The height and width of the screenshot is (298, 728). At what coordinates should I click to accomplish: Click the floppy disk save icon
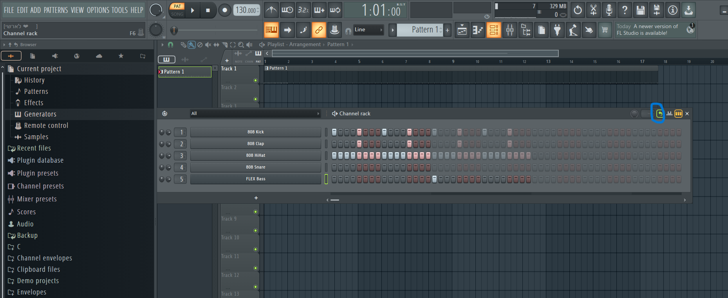[641, 10]
